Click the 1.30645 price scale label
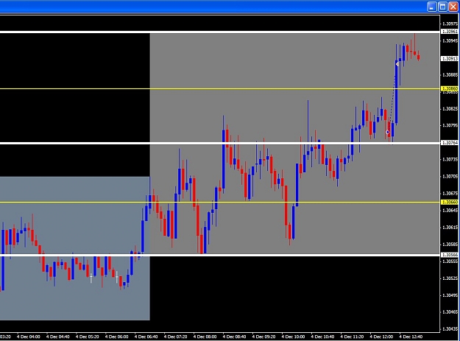 coord(450,211)
